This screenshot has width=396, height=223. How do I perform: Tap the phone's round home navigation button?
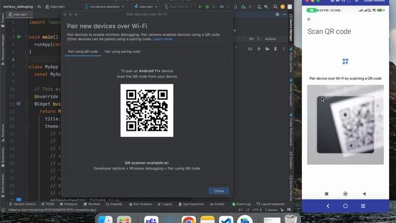(x=345, y=194)
